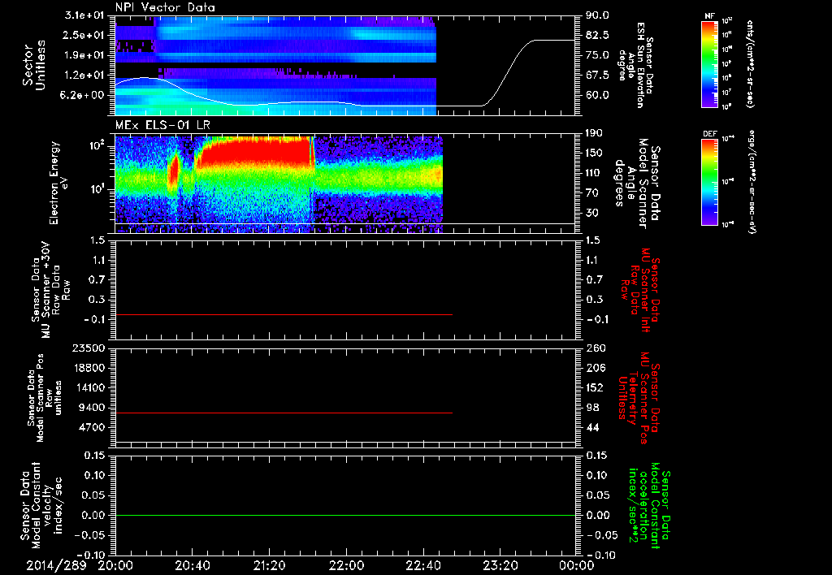
Task: Click the red line in MU Scanner +30V panel
Action: coord(284,314)
